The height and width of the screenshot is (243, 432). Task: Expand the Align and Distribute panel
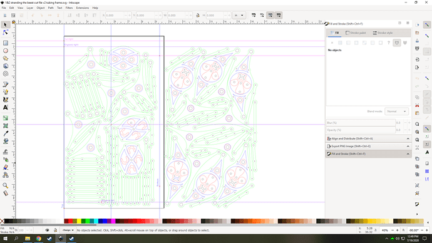[368, 138]
